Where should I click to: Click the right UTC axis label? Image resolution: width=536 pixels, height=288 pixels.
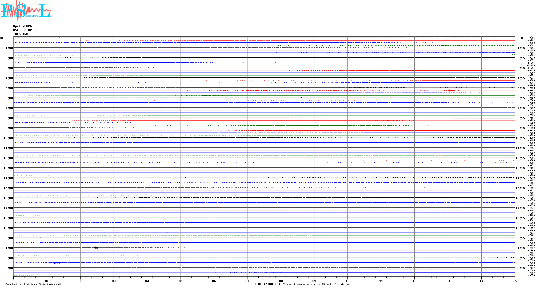[x=521, y=38]
